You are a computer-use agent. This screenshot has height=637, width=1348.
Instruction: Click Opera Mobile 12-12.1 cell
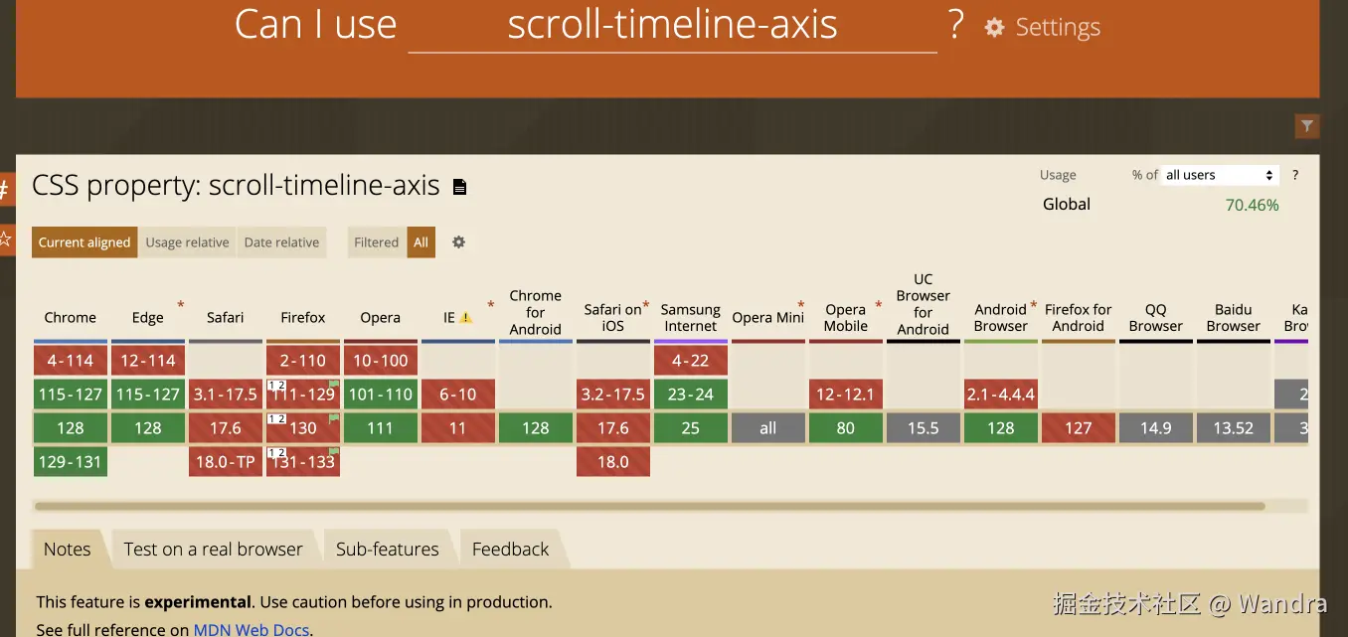tap(846, 395)
